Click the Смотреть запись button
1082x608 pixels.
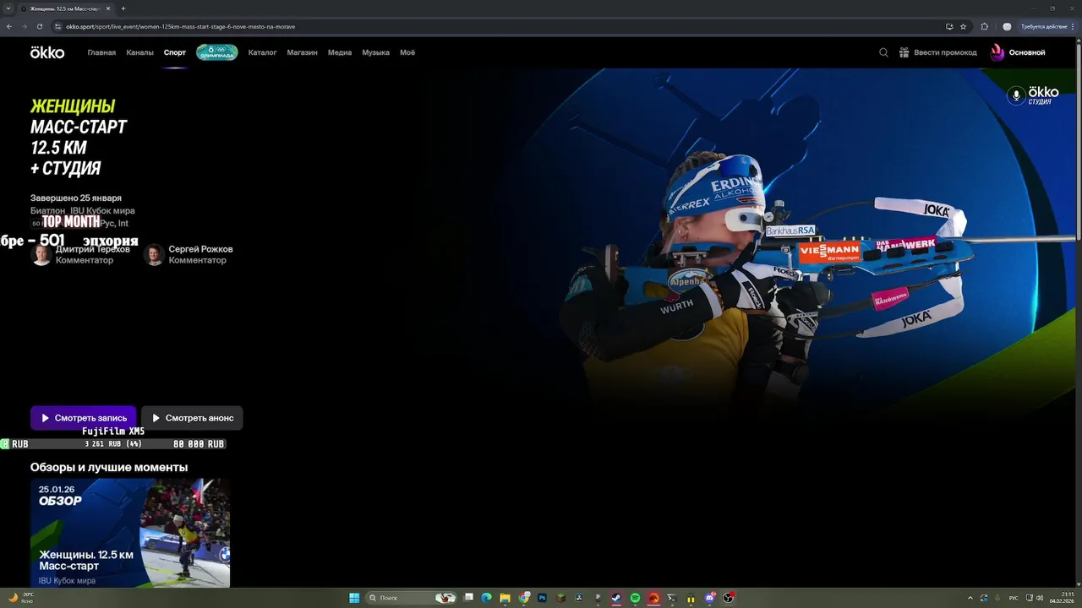83,418
